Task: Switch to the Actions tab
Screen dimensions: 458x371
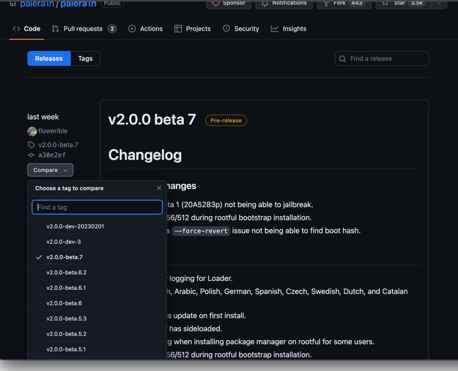Action: pyautogui.click(x=146, y=28)
